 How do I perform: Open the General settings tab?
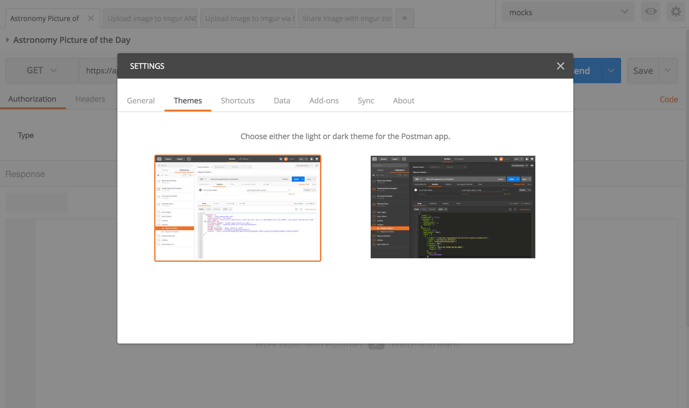click(141, 100)
